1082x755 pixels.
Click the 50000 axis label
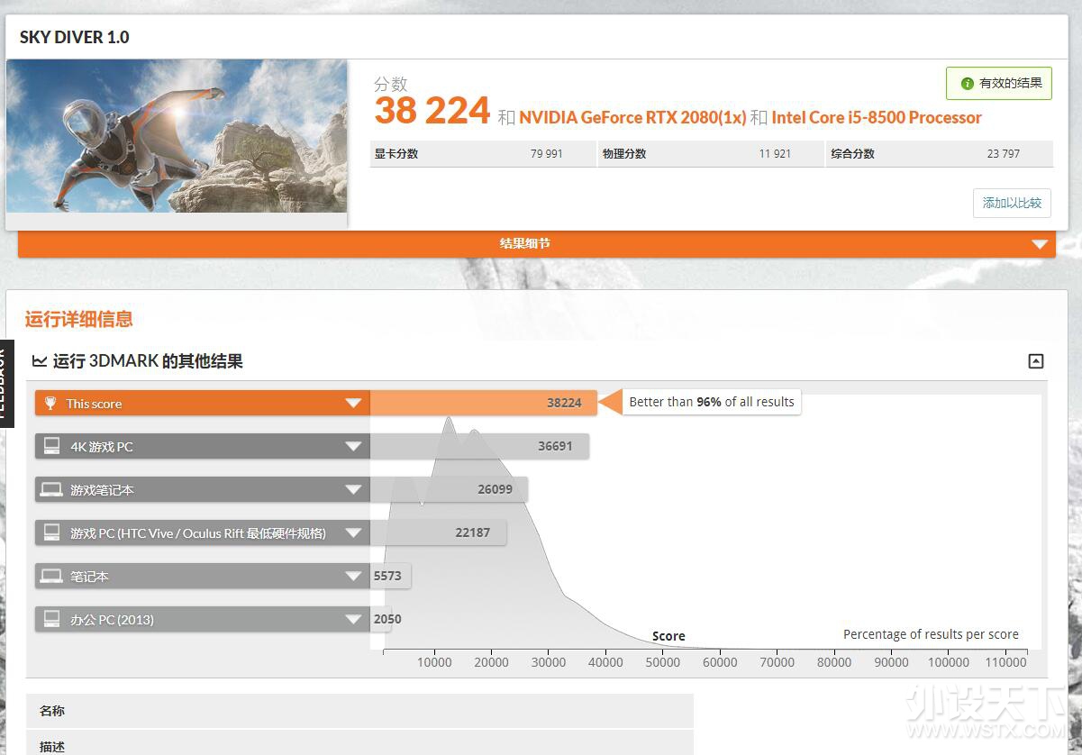click(663, 662)
